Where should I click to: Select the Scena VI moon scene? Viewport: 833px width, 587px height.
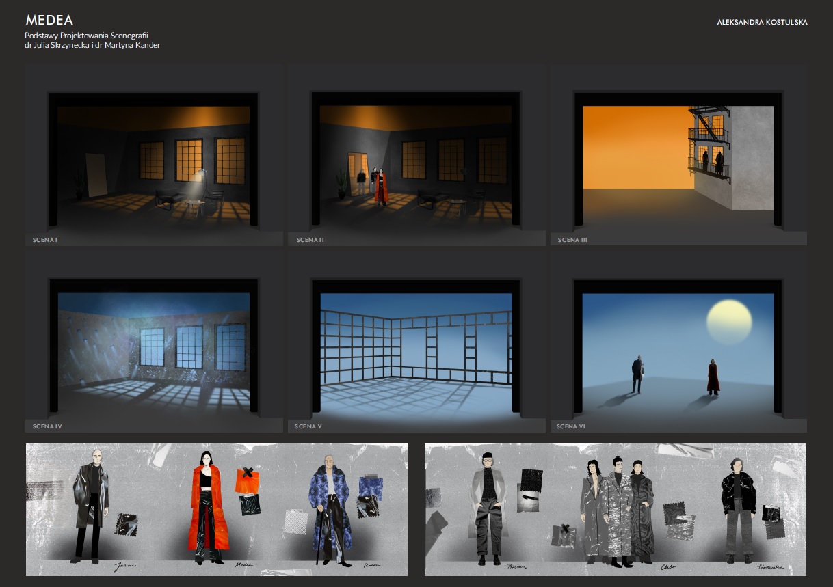tap(678, 346)
